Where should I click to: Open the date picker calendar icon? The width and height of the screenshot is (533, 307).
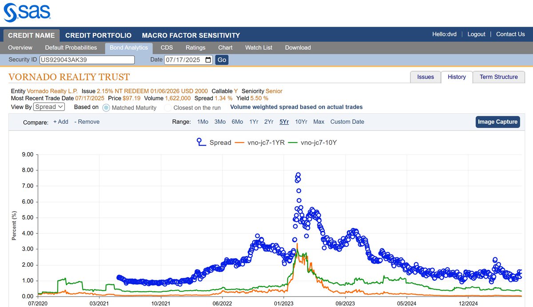(208, 60)
